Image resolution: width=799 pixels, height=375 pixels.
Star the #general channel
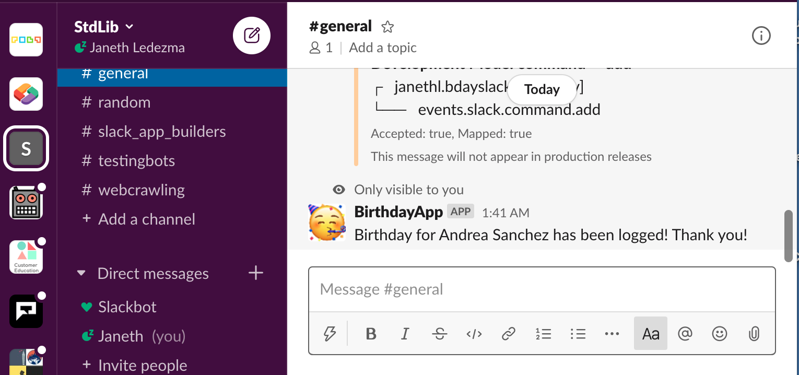[x=387, y=27]
